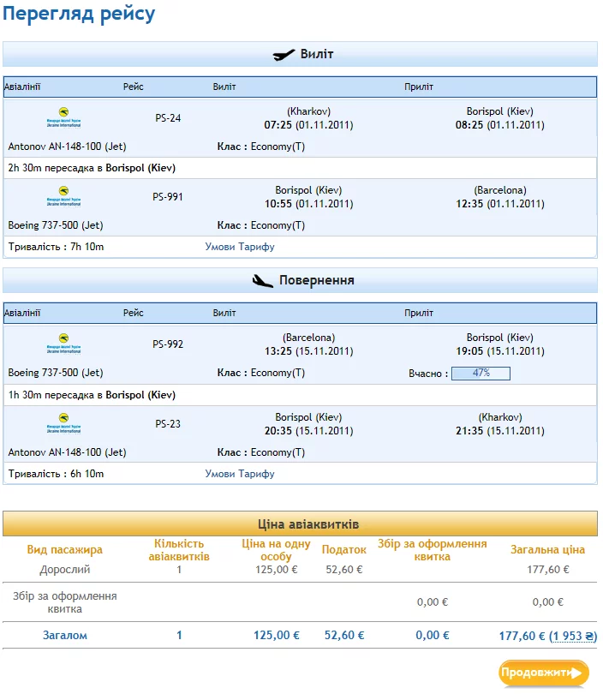Click the Перегляд рейсу page heading
Image resolution: width=603 pixels, height=694 pixels.
point(79,14)
